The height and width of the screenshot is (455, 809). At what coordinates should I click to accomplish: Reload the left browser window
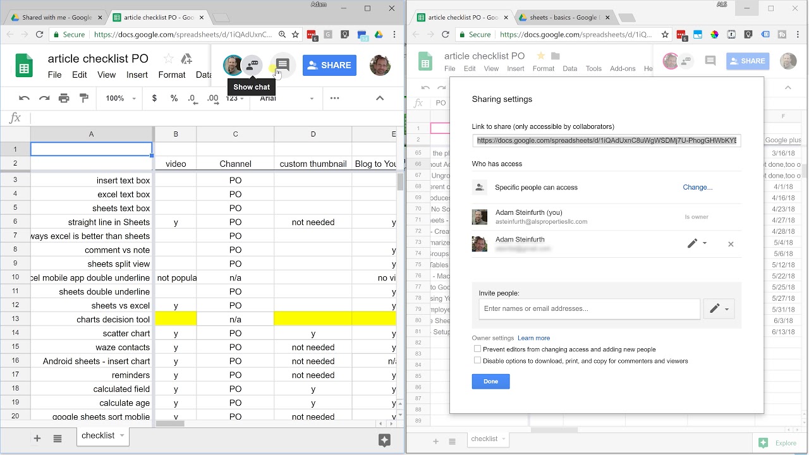40,35
